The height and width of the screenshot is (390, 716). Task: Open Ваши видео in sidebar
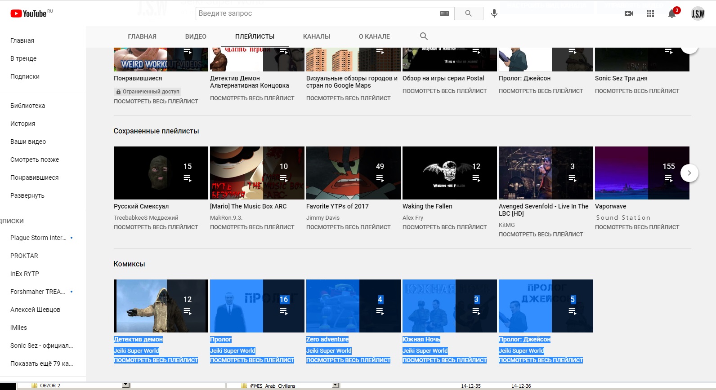[28, 142]
